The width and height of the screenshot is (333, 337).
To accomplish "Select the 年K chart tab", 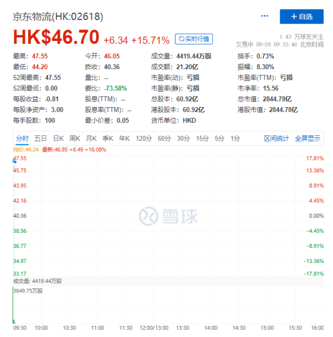I will 124,138.
